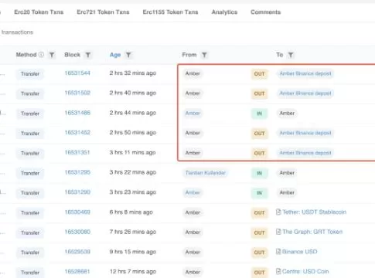Click the info icon next to Method
The height and width of the screenshot is (278, 375).
(x=41, y=55)
